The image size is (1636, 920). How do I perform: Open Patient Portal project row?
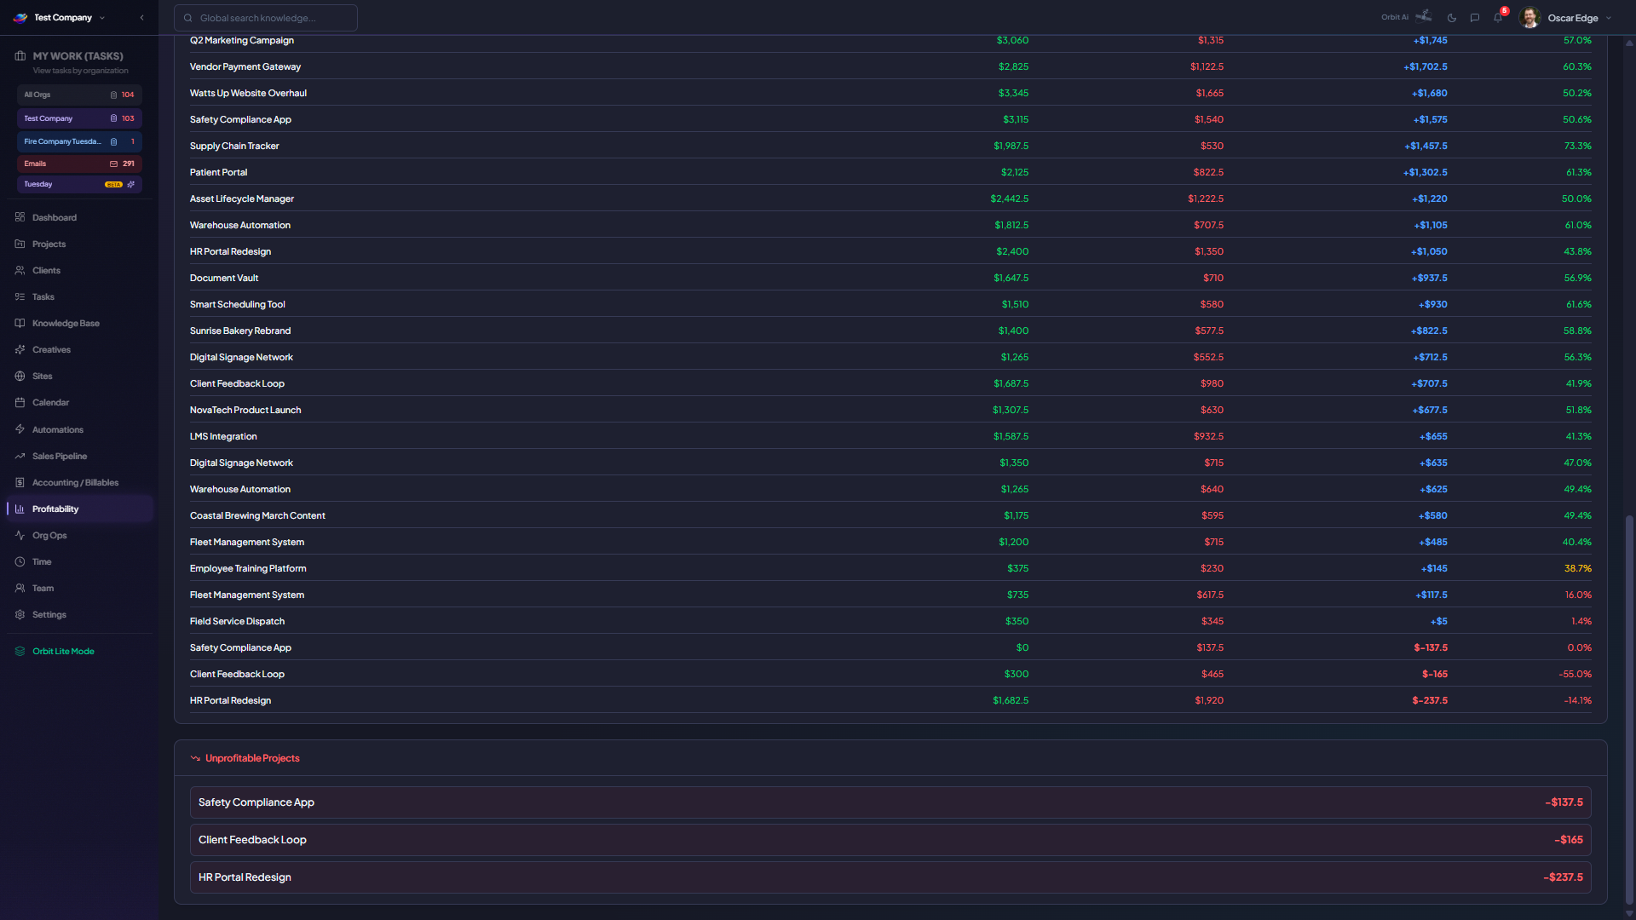click(890, 172)
